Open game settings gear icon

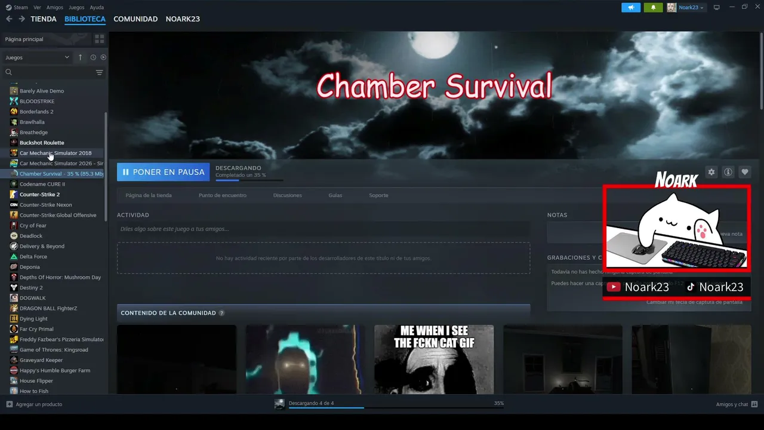711,172
